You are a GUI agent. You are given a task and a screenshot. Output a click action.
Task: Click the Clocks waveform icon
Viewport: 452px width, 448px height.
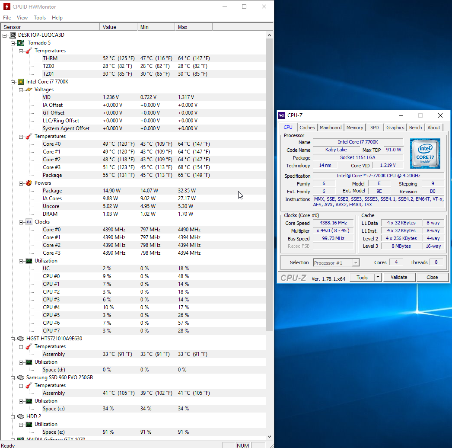coord(29,222)
